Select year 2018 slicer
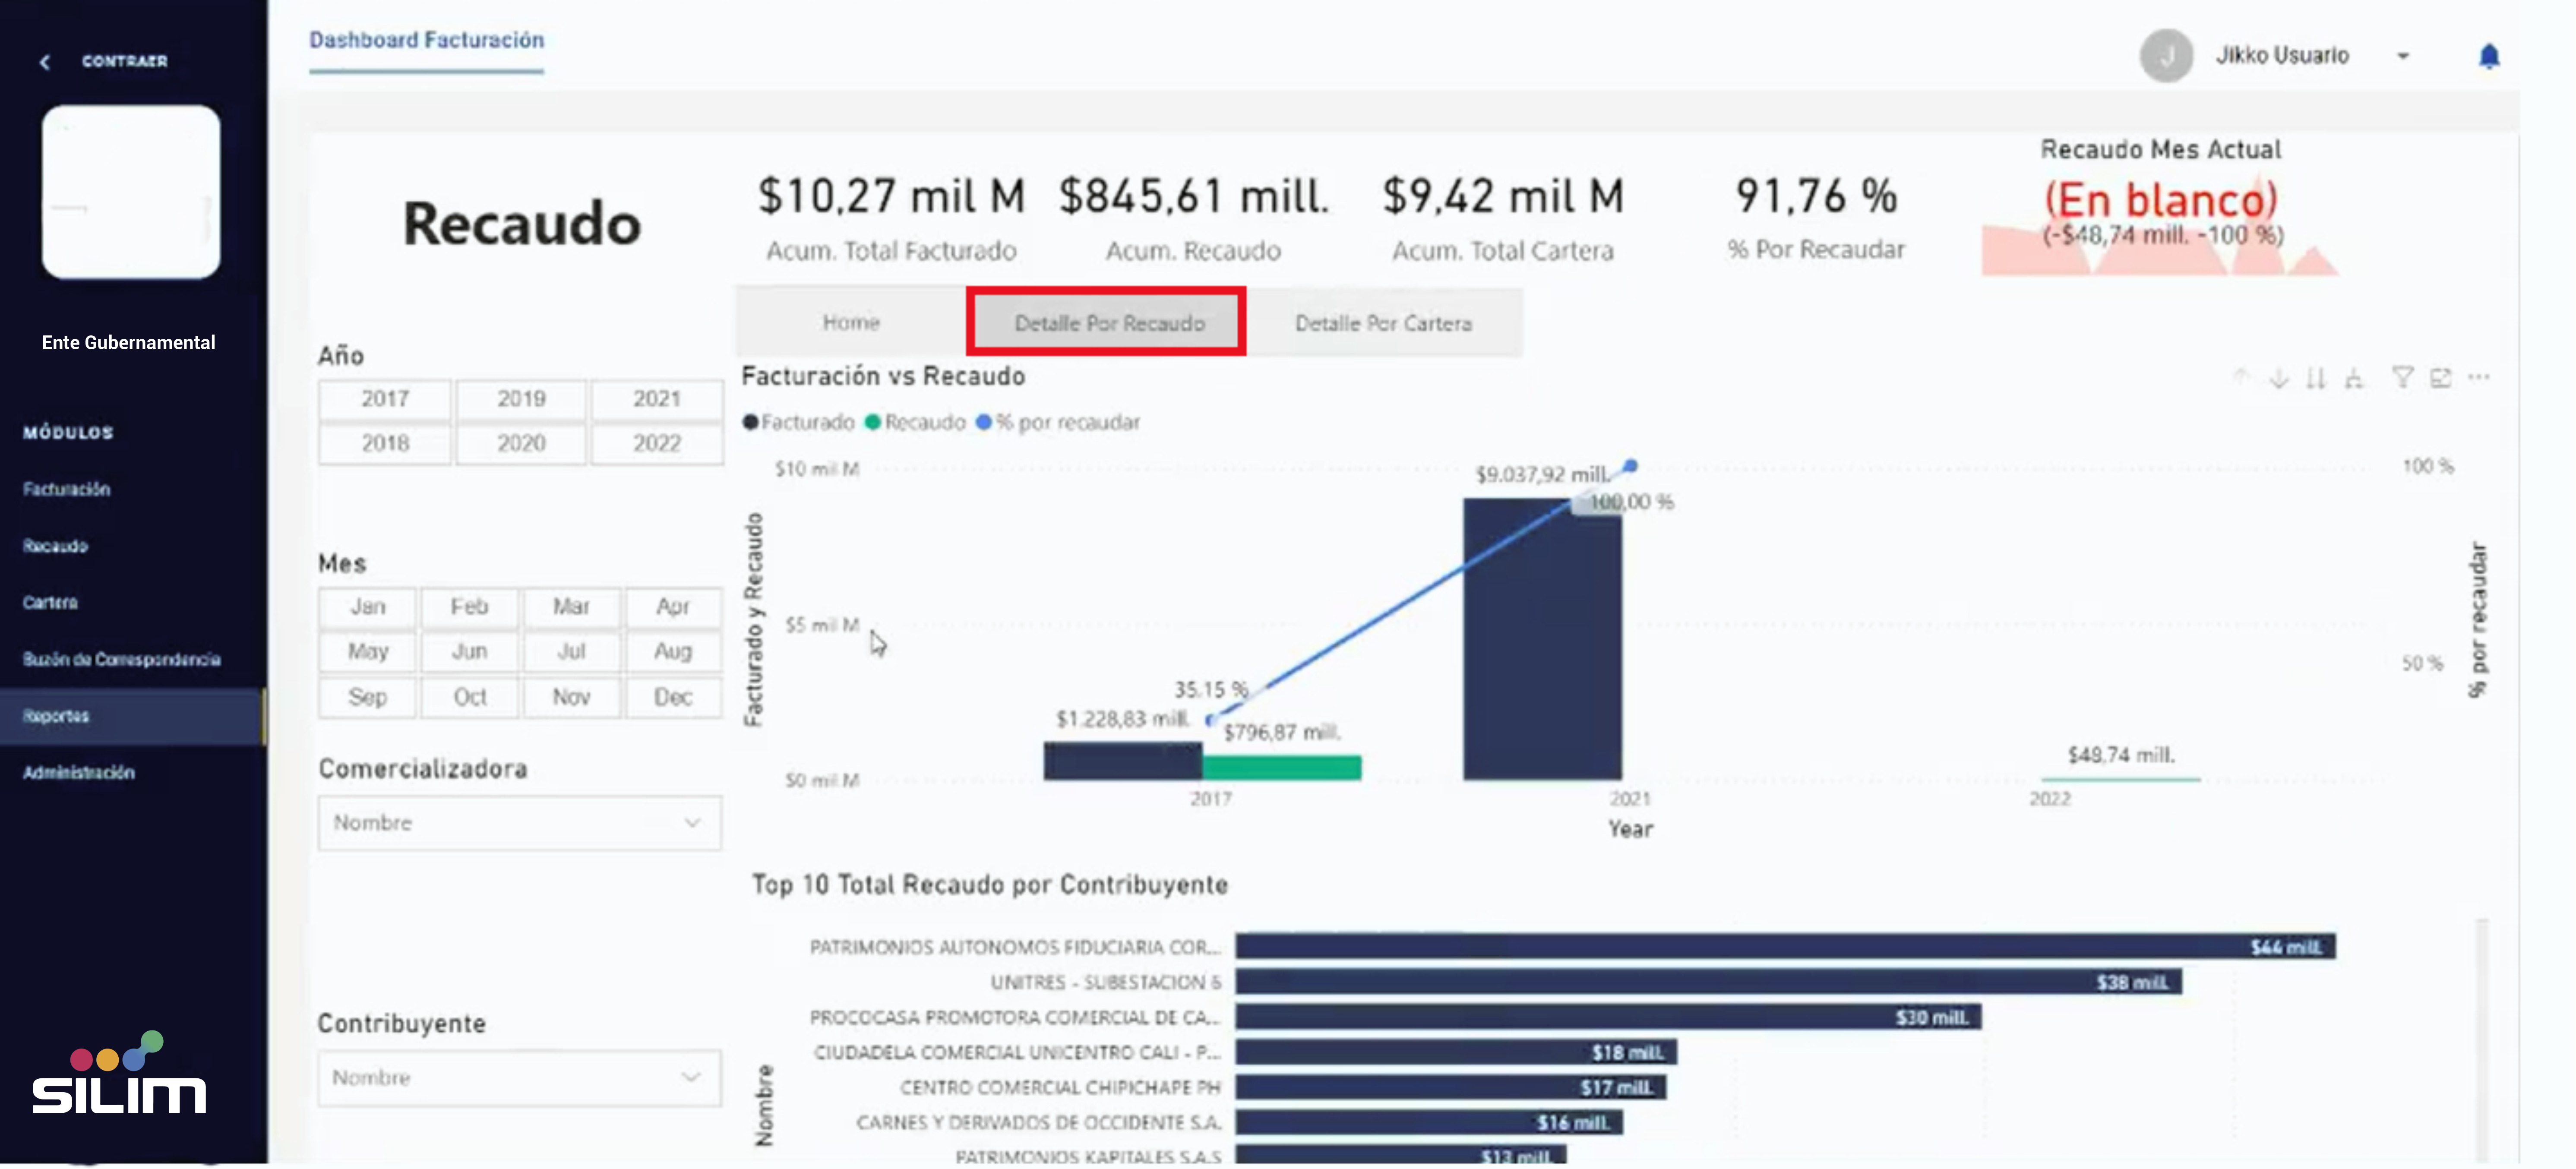 point(385,444)
